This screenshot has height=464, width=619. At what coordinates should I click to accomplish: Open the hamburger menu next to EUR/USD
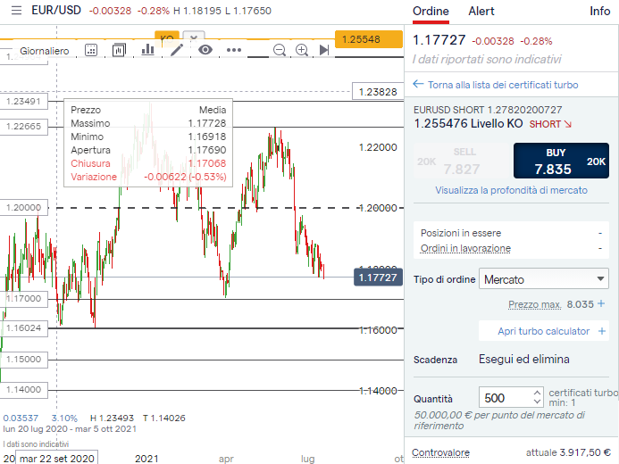[16, 11]
